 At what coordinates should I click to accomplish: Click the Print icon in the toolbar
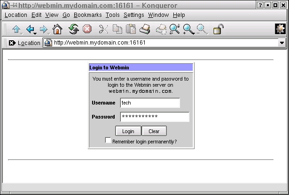click(x=145, y=30)
